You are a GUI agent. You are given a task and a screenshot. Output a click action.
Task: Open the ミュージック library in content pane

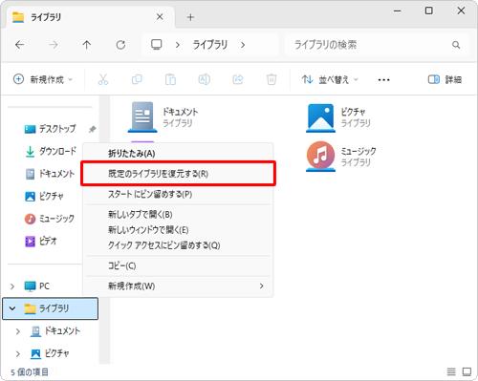(341, 157)
